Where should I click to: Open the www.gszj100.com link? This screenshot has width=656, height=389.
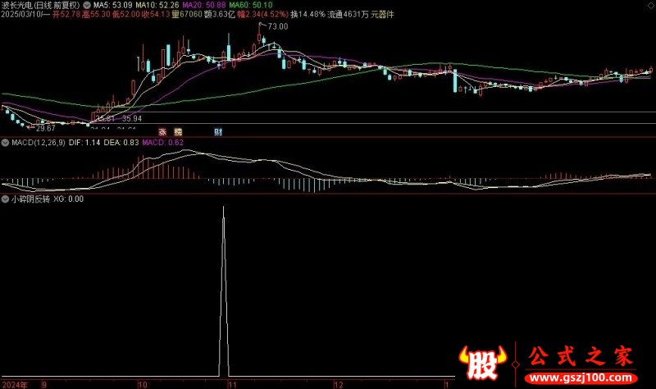[x=581, y=378]
